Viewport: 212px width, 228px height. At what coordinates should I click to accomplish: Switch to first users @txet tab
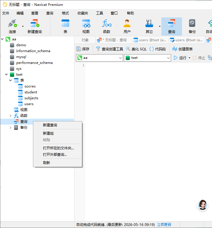click(150, 40)
